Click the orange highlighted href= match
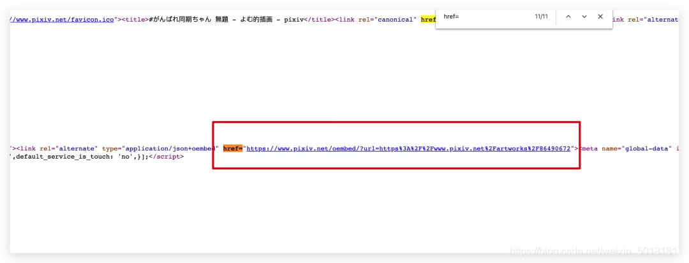Viewport: 689px width, 263px height. tap(233, 148)
